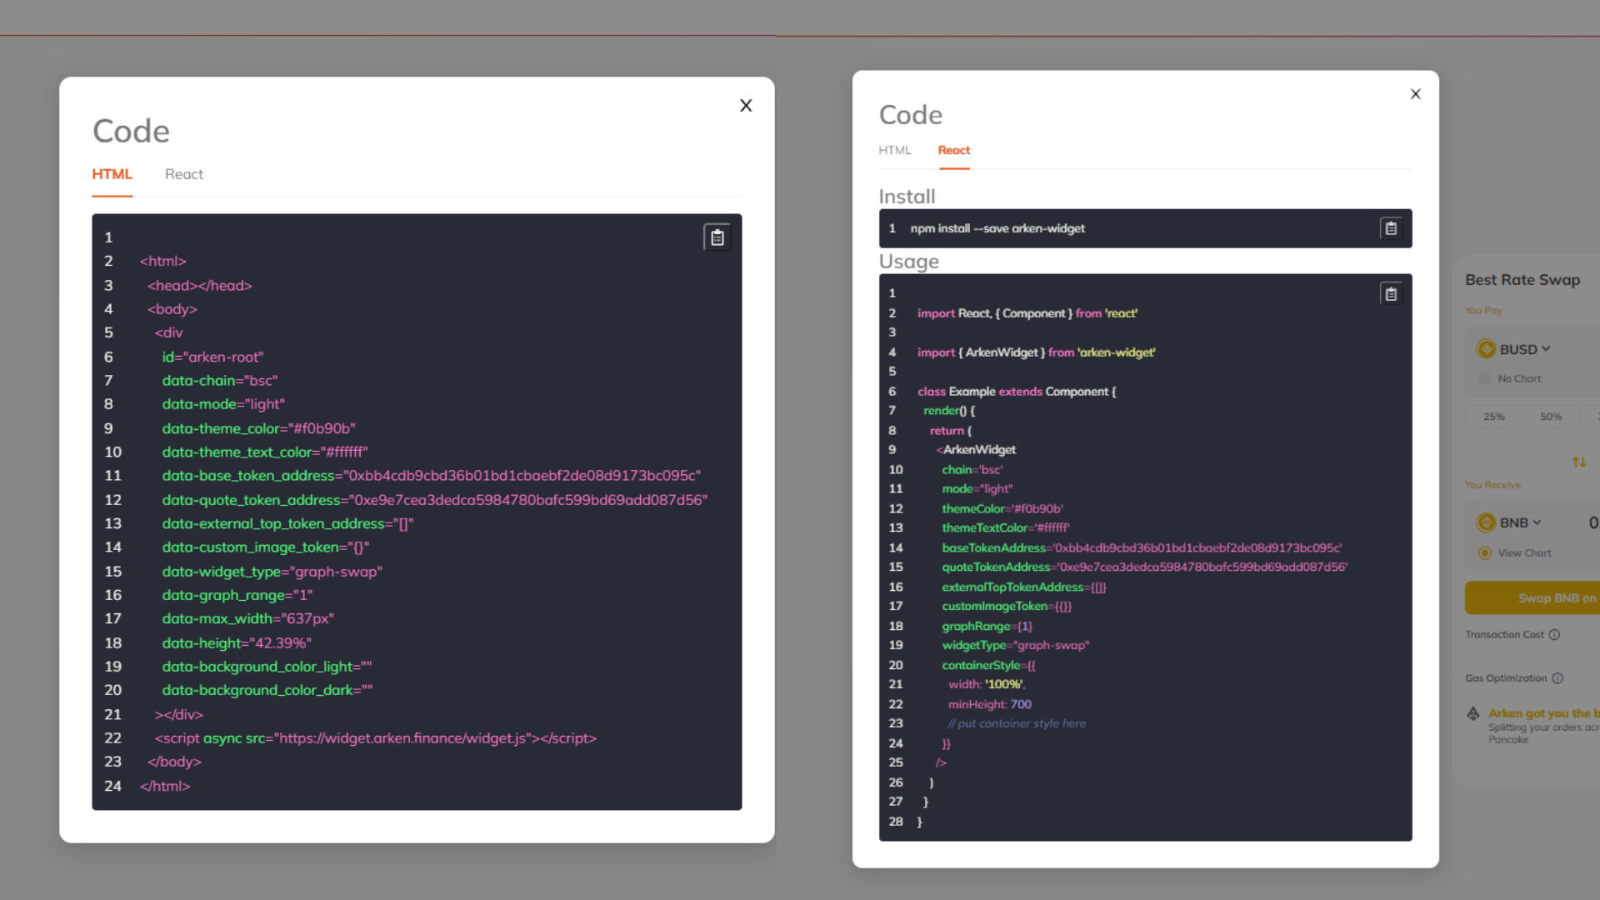The width and height of the screenshot is (1600, 900).
Task: Click the data-custom_image_token line
Action: tap(265, 547)
